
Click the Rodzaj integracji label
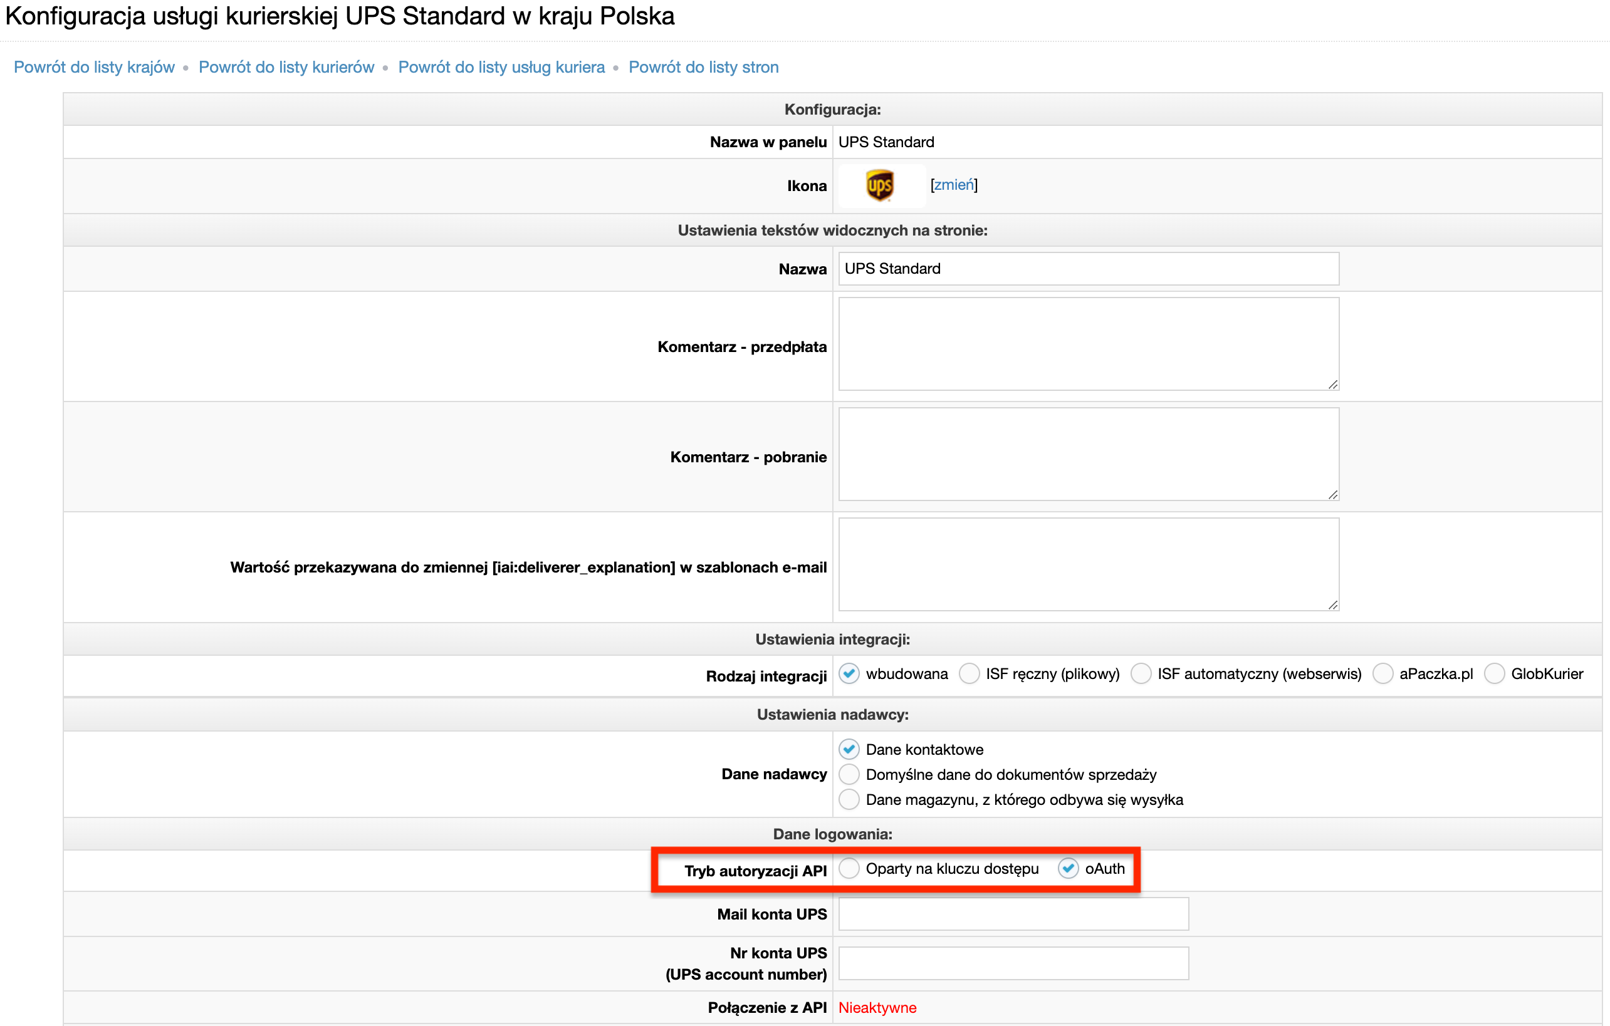pyautogui.click(x=766, y=676)
